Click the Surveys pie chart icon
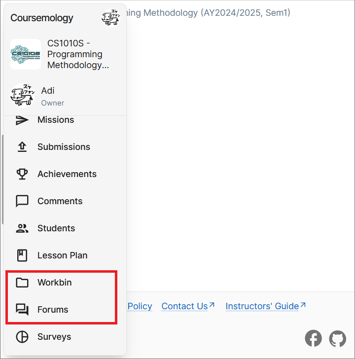Screen dimensions: 355x359 pyautogui.click(x=22, y=337)
